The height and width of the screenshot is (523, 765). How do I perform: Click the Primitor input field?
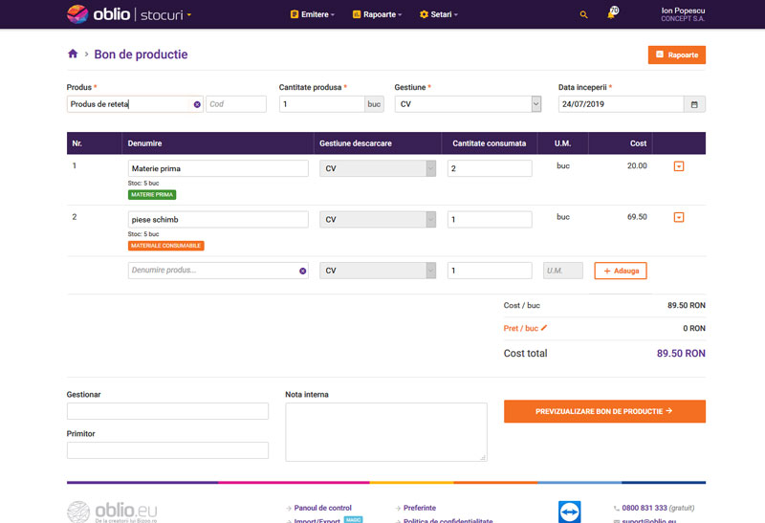pyautogui.click(x=167, y=450)
